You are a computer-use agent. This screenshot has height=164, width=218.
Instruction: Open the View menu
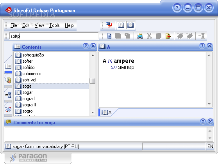click(x=39, y=25)
